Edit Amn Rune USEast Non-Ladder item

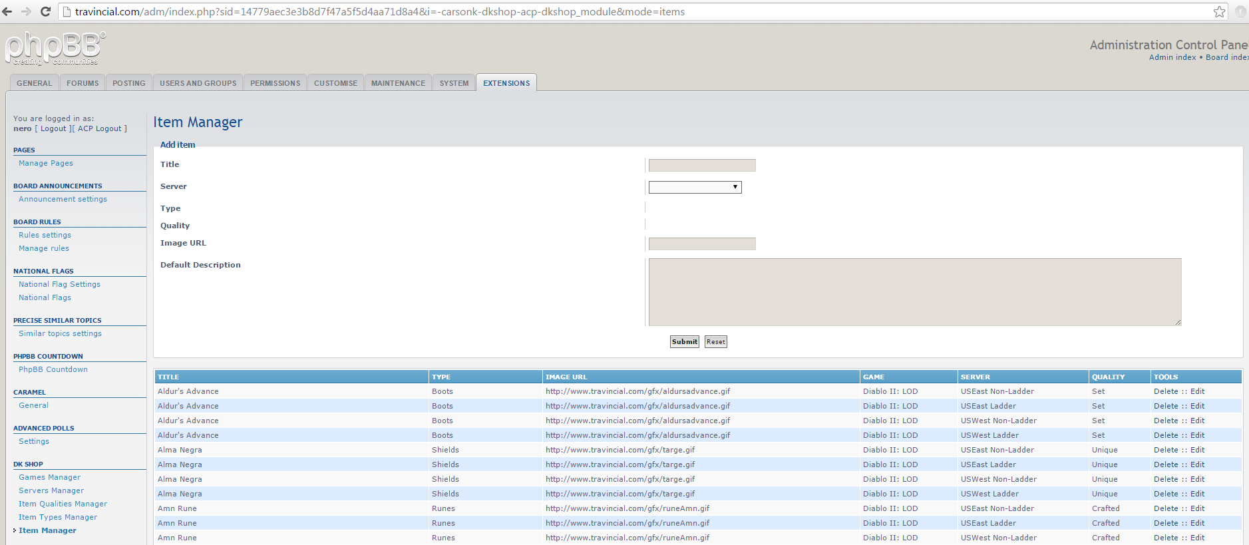tap(1197, 508)
